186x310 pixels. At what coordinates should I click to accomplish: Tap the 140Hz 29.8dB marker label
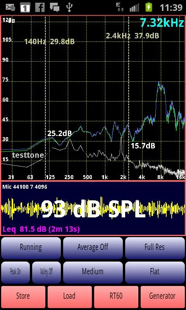(50, 41)
